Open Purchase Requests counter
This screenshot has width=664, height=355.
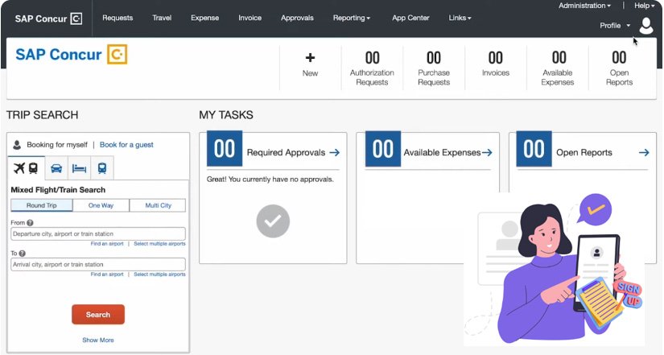click(434, 68)
